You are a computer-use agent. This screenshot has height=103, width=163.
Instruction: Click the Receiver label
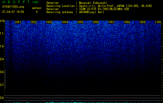[x=53, y=9]
